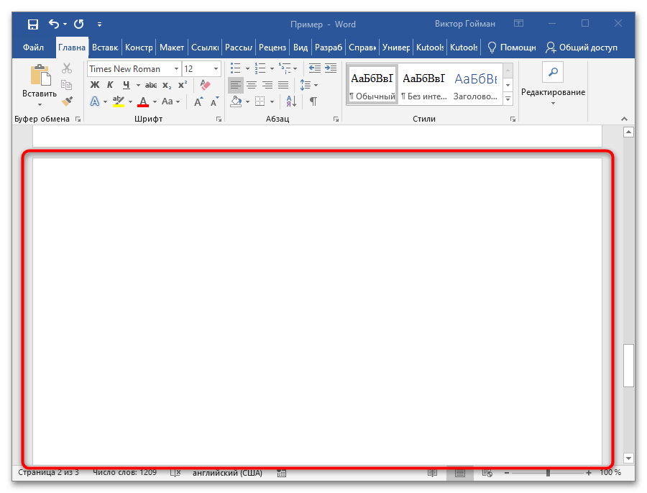Decrease the font size with A▼
The width and height of the screenshot is (647, 493).
click(x=214, y=101)
